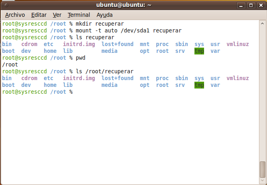
Task: Click 'usr' in first ls listing
Action: point(215,44)
